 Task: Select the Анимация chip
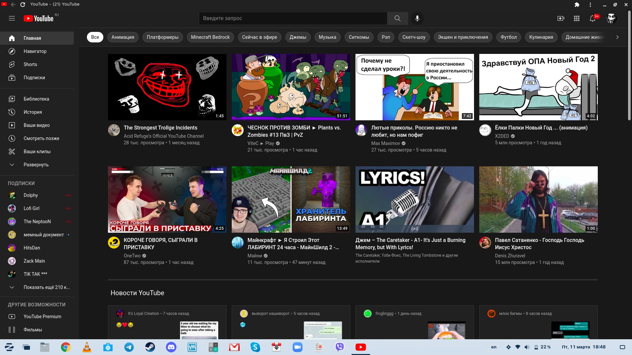pos(123,37)
